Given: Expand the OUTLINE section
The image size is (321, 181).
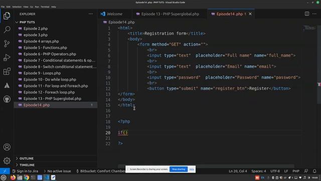Looking at the screenshot, I should (x=27, y=158).
